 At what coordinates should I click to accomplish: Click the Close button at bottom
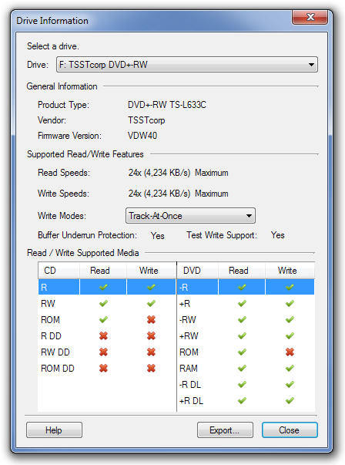(290, 430)
